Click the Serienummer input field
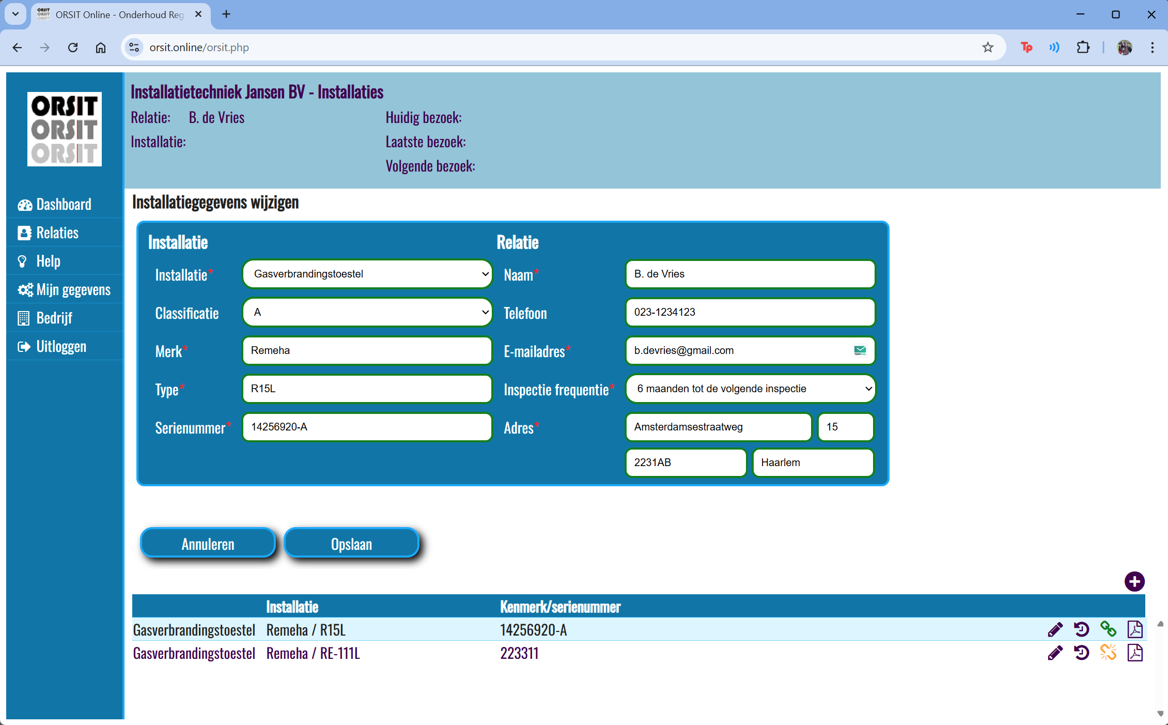 (367, 427)
